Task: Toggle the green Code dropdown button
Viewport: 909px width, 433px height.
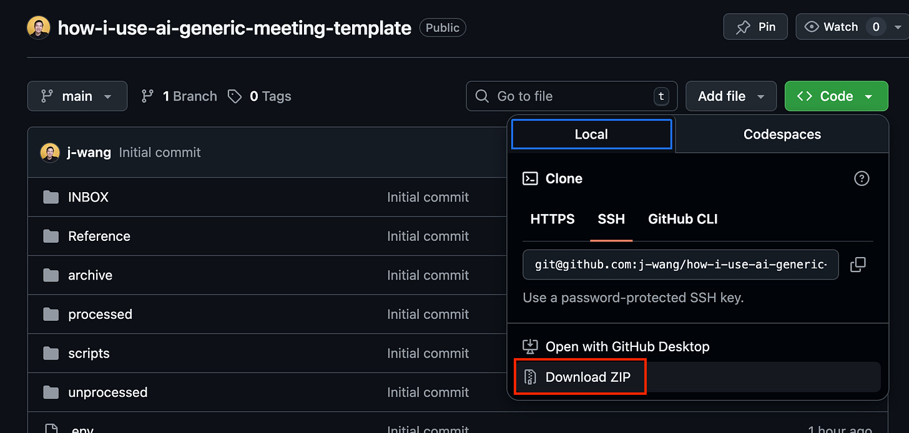Action: (x=836, y=96)
